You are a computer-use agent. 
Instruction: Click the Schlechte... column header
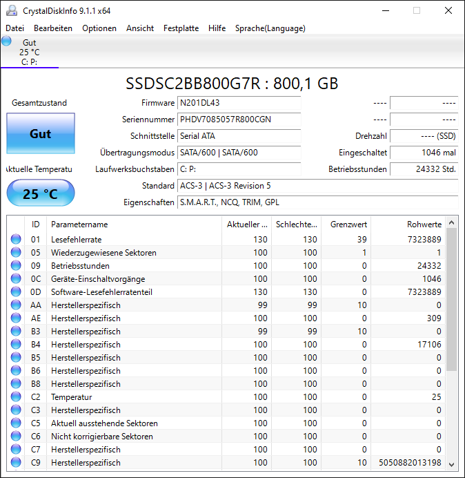click(296, 224)
